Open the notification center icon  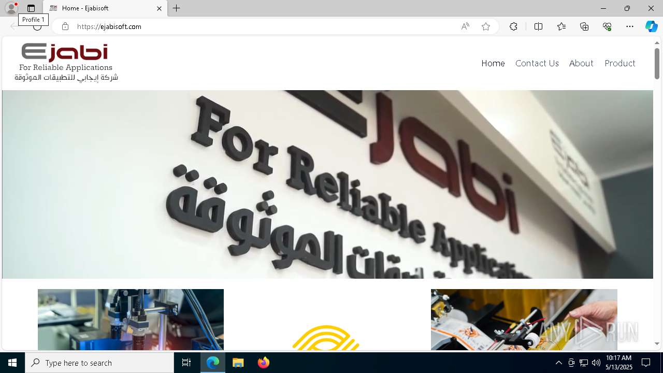click(646, 363)
